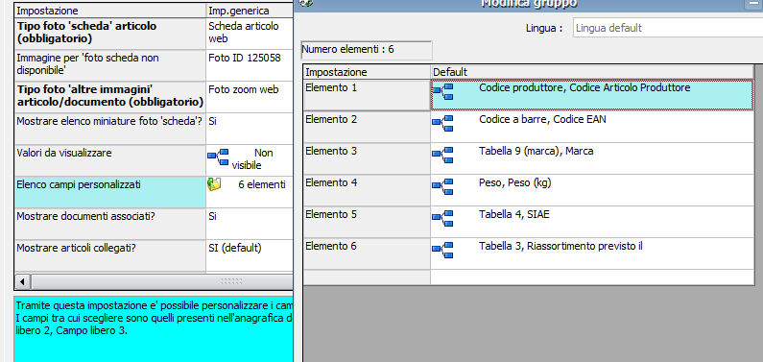Screen dimensions: 763x362
Task: Click the cyan help description panel
Action: tap(154, 329)
